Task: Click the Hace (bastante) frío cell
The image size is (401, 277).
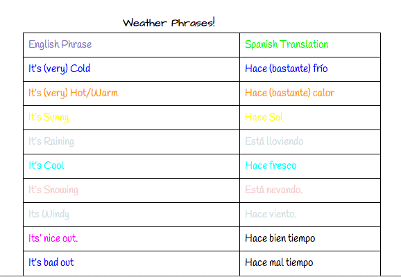Action: coord(310,69)
